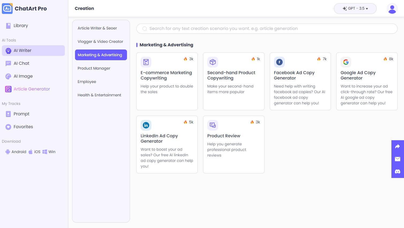Click the text creation search field
The height and width of the screenshot is (228, 404).
coord(267,29)
